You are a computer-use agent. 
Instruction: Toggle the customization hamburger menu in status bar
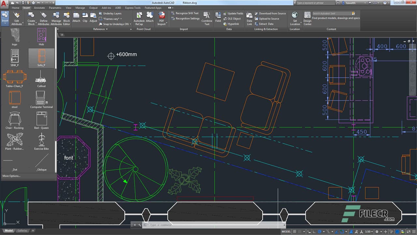click(413, 231)
